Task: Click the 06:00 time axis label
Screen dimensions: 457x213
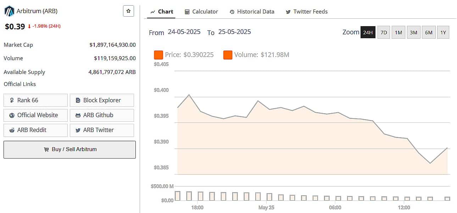Action: pos(335,208)
